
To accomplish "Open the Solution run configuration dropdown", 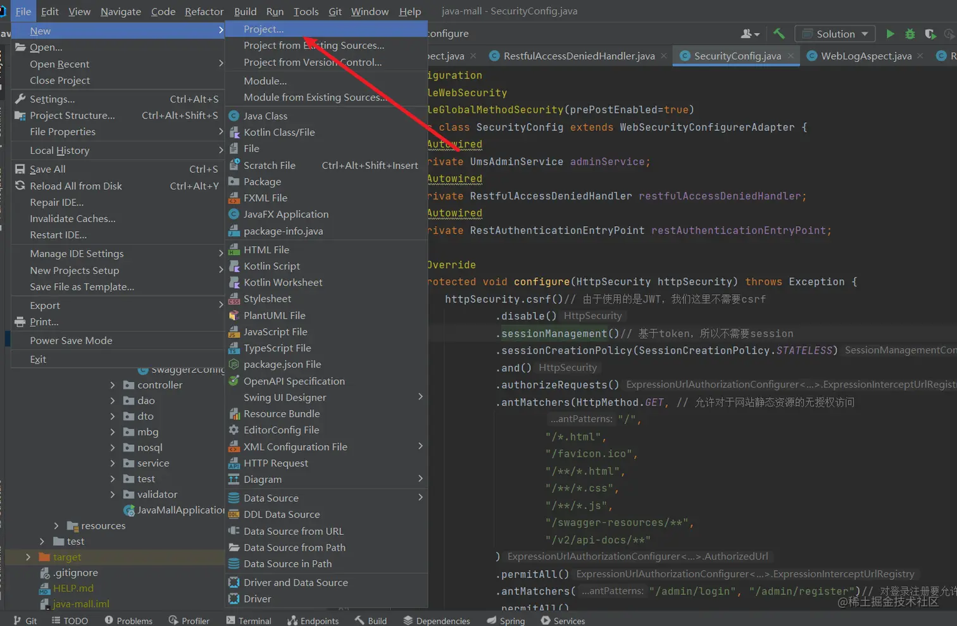I will (835, 34).
